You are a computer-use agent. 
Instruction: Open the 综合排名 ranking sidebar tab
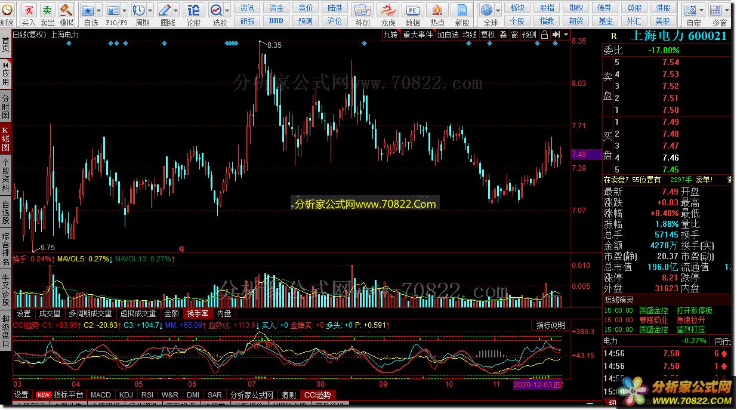[5, 248]
